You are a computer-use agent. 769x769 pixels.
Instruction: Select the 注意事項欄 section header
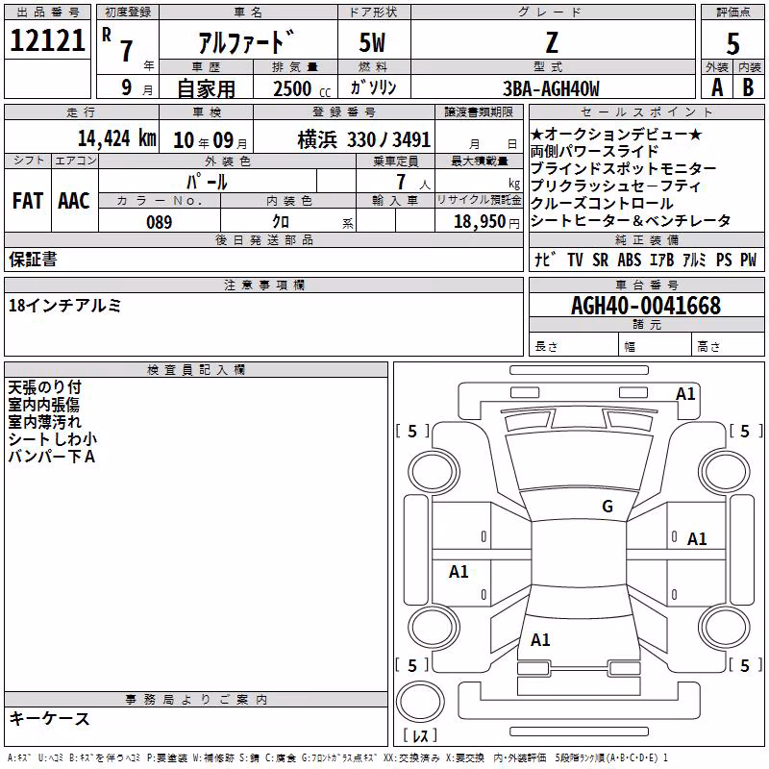point(263,285)
